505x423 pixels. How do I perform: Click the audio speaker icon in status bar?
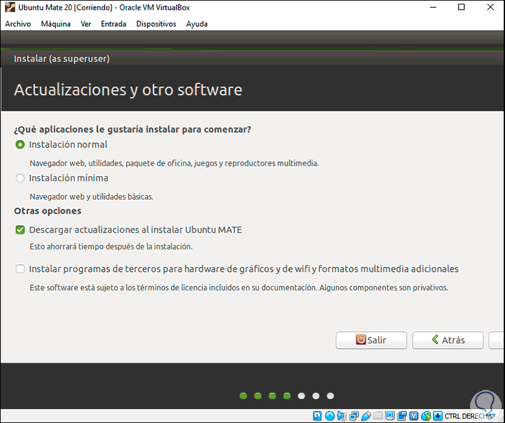[x=342, y=416]
